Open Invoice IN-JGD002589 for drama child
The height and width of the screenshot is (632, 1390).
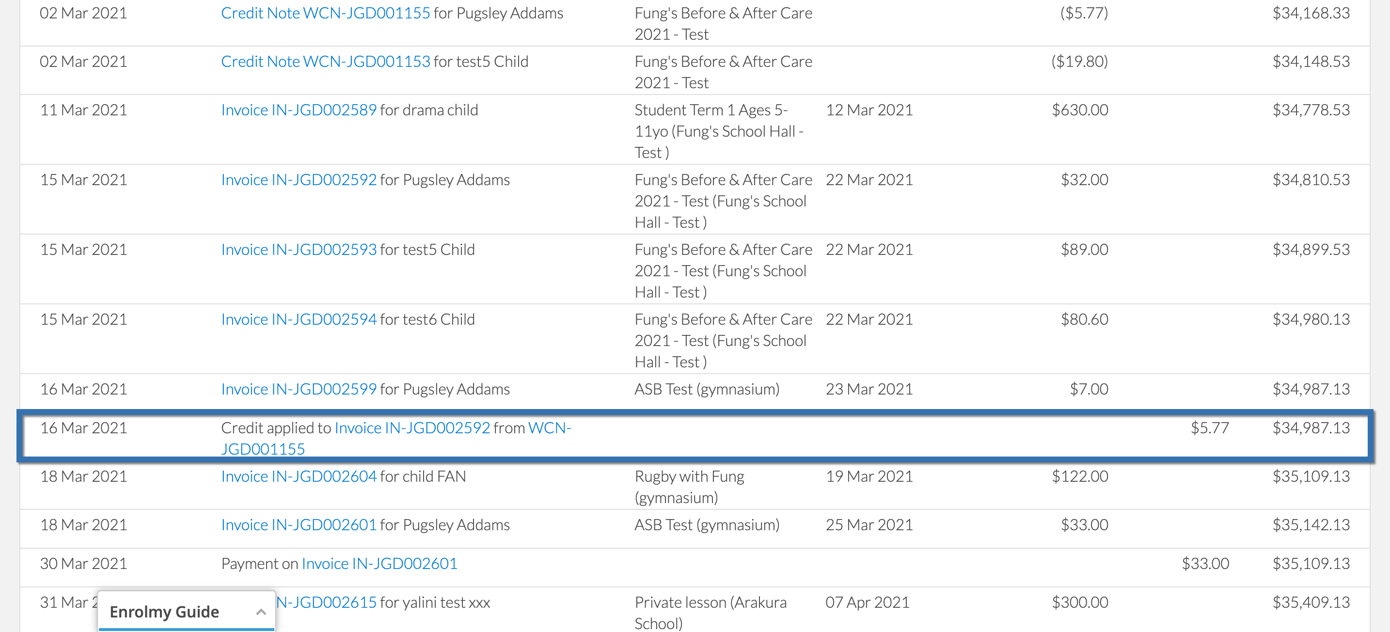[299, 110]
